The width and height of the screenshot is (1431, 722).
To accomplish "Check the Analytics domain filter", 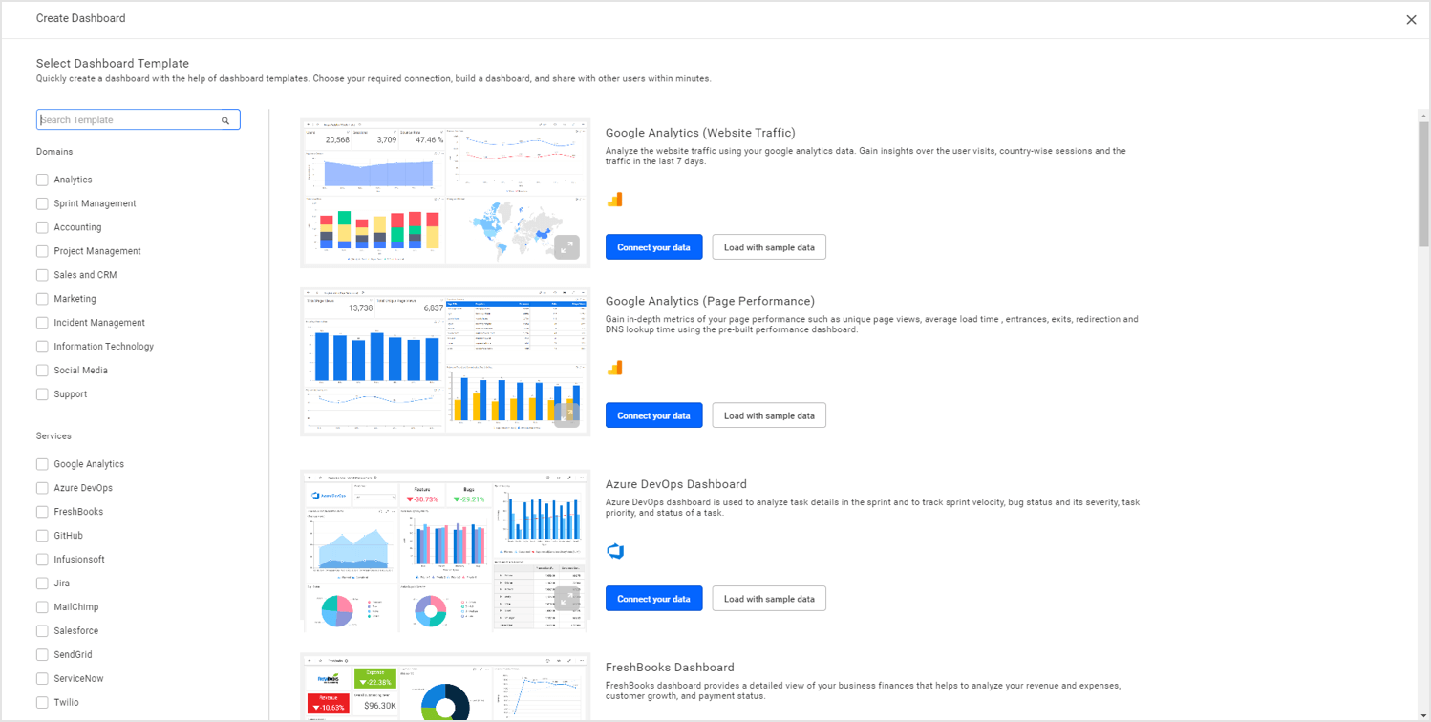I will click(42, 180).
